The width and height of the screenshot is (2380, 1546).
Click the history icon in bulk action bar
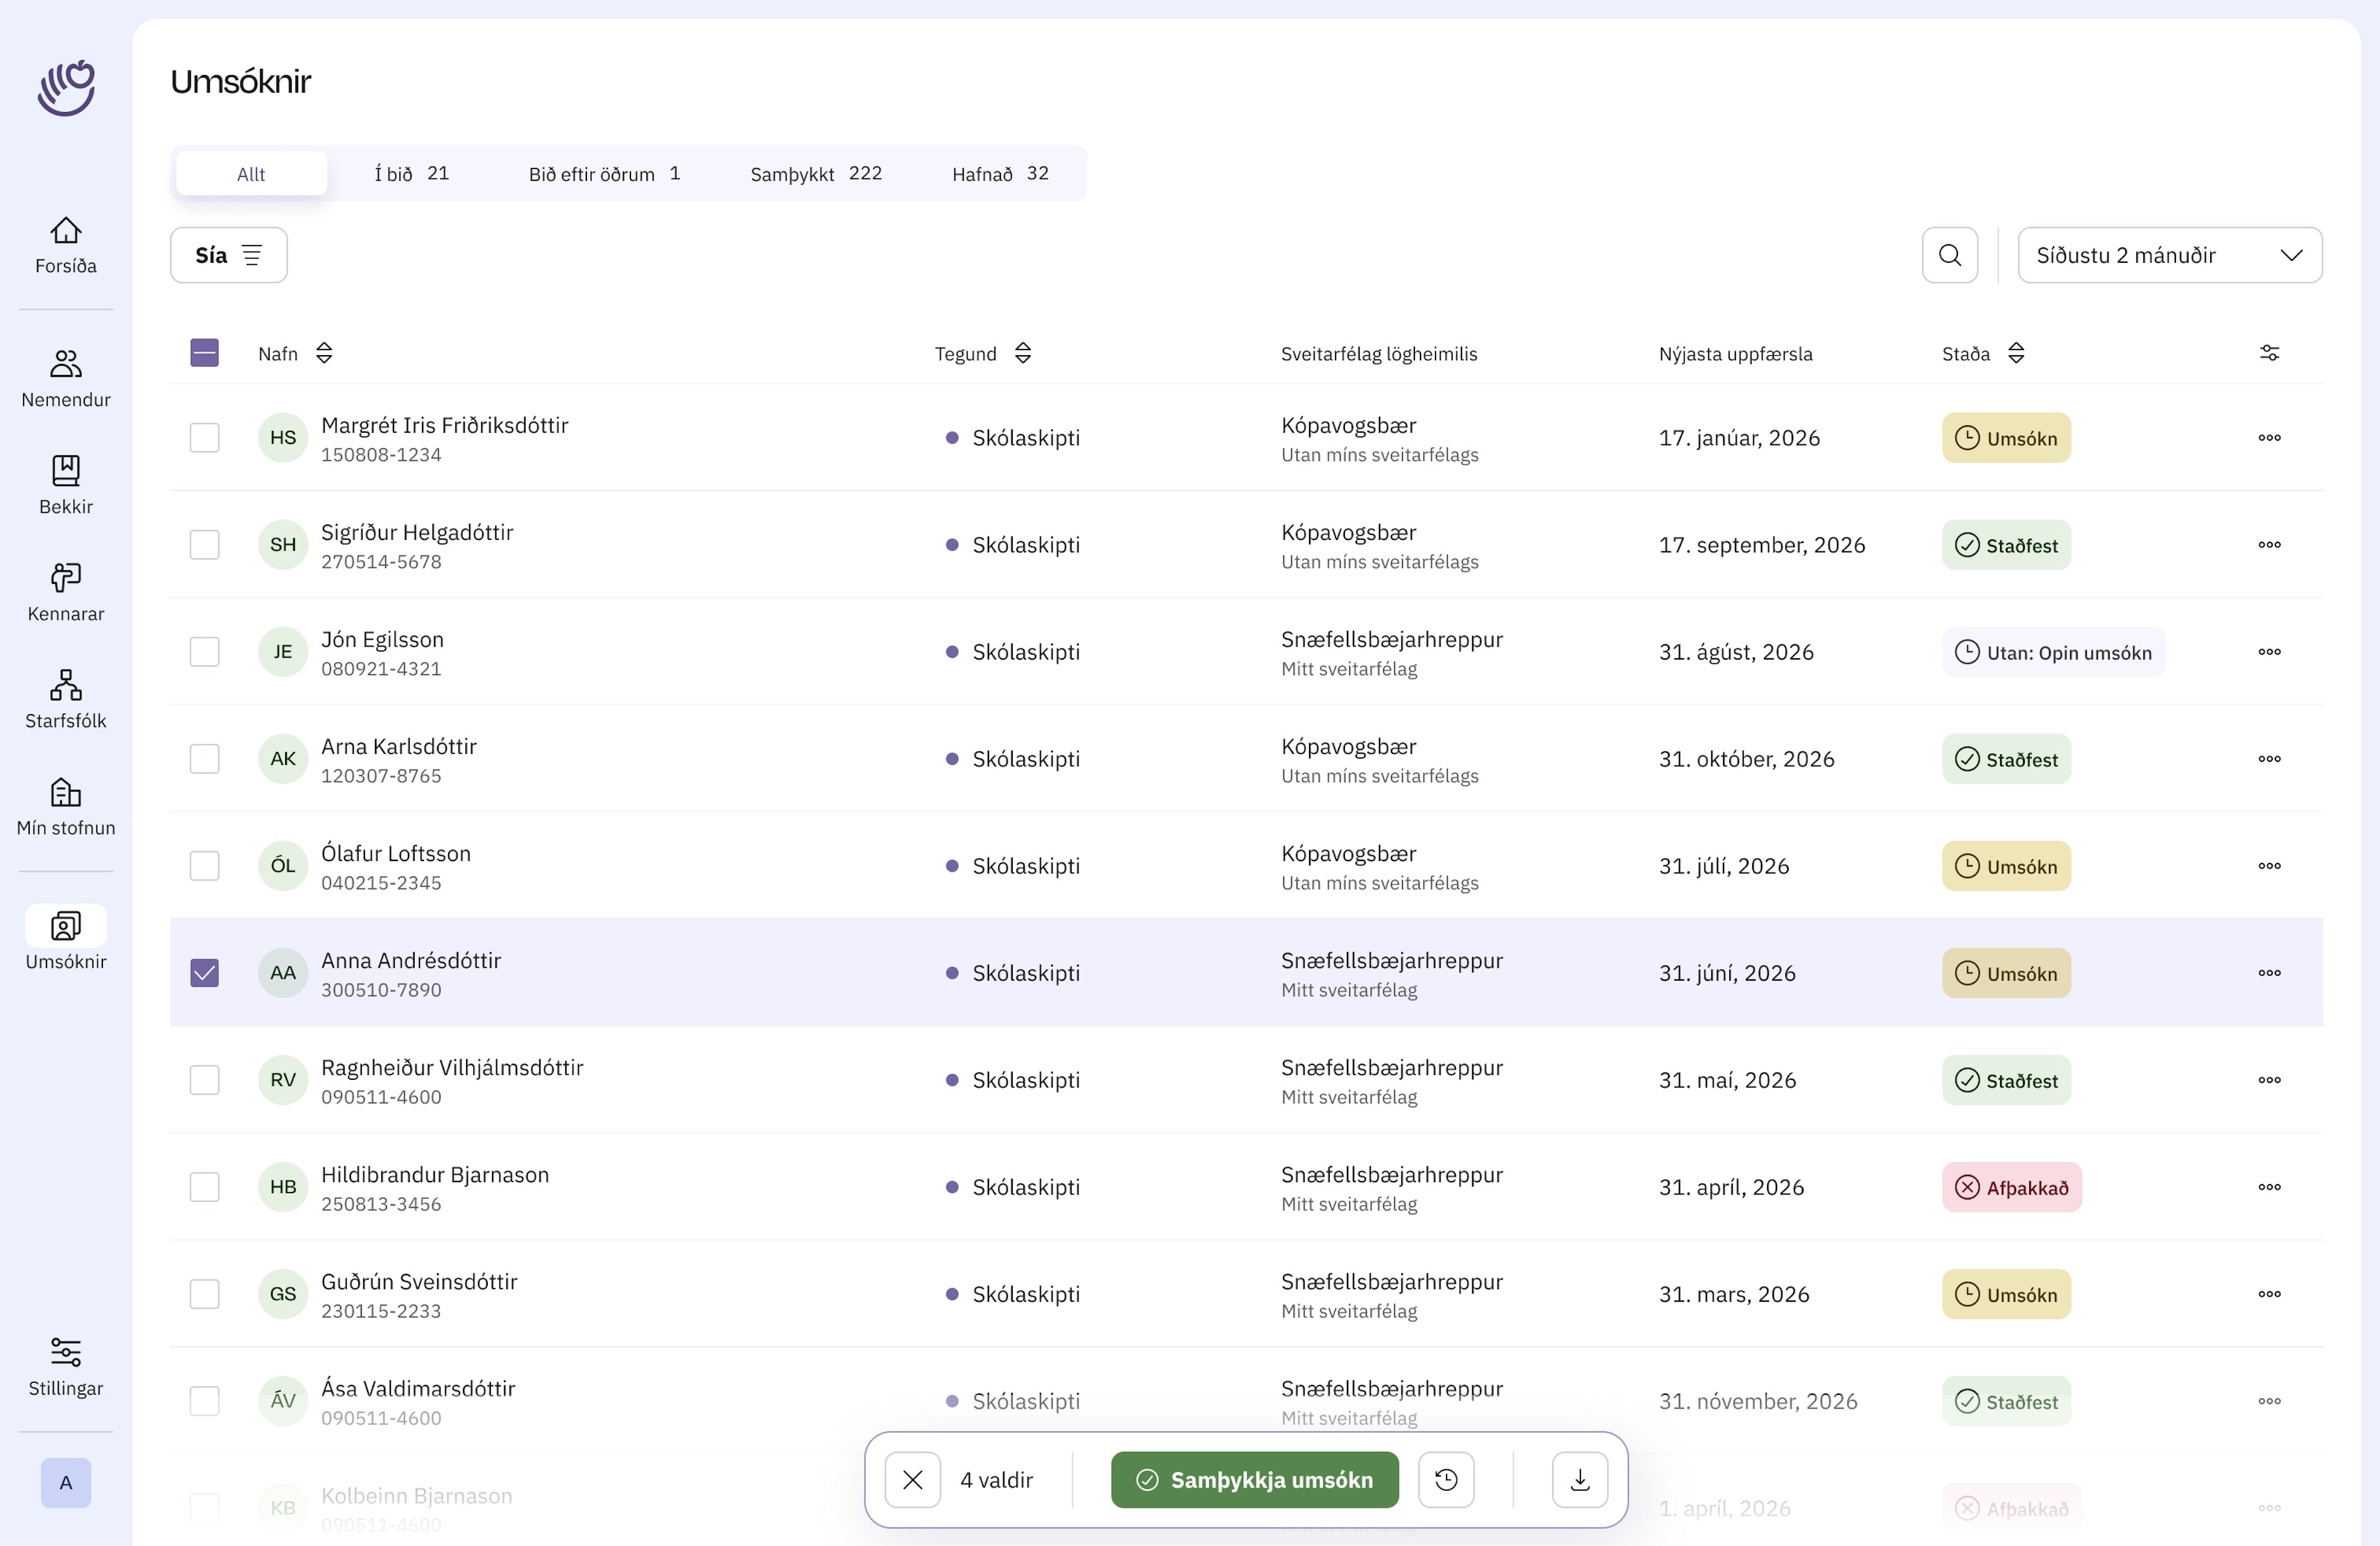pos(1445,1479)
